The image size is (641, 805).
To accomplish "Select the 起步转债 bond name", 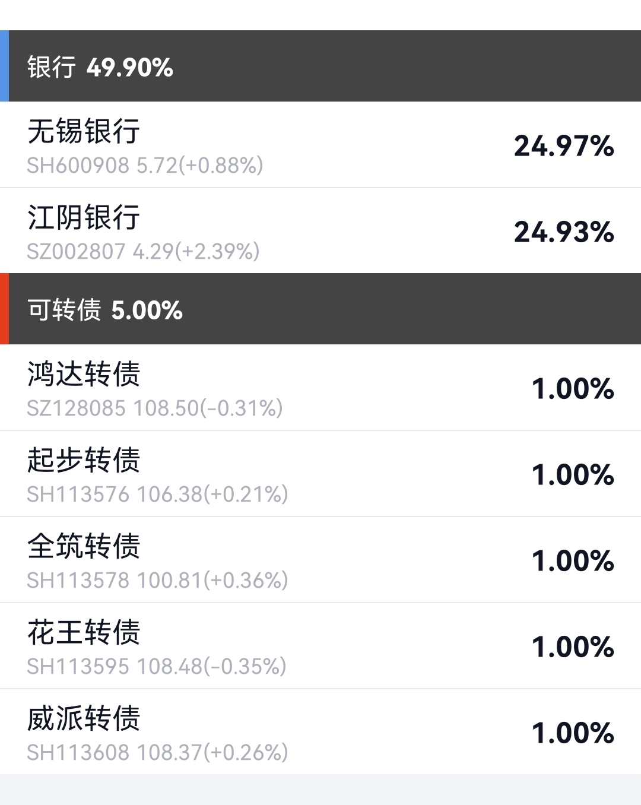I will click(x=84, y=460).
